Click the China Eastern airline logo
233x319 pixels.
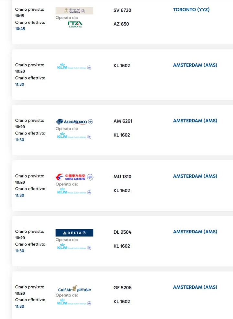pyautogui.click(x=74, y=177)
